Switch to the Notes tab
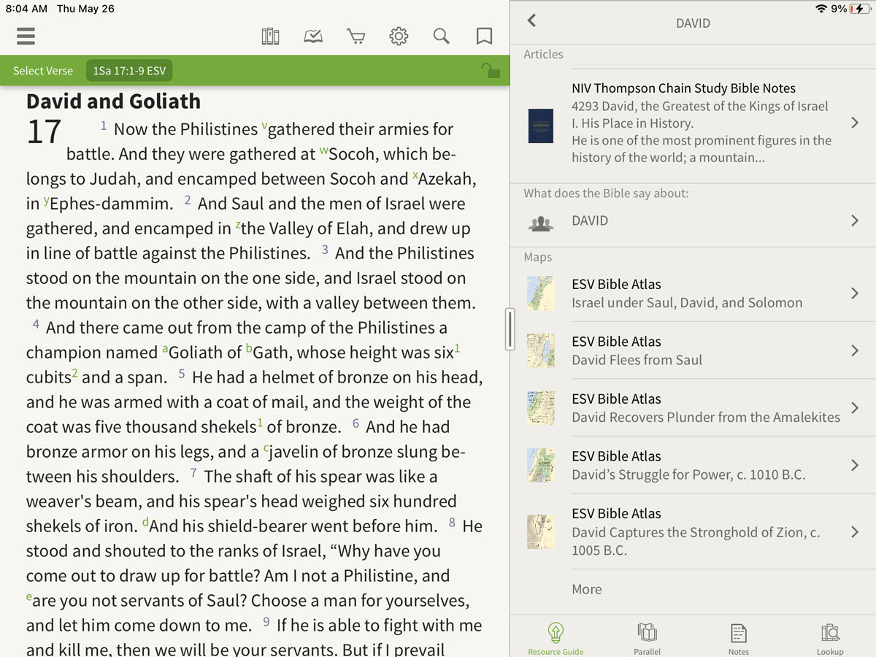This screenshot has height=657, width=876. tap(739, 639)
